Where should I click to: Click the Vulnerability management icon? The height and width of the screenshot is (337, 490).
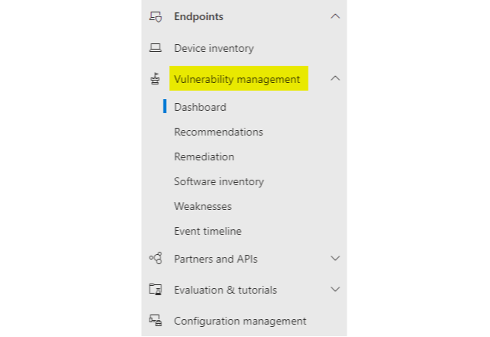pyautogui.click(x=155, y=79)
